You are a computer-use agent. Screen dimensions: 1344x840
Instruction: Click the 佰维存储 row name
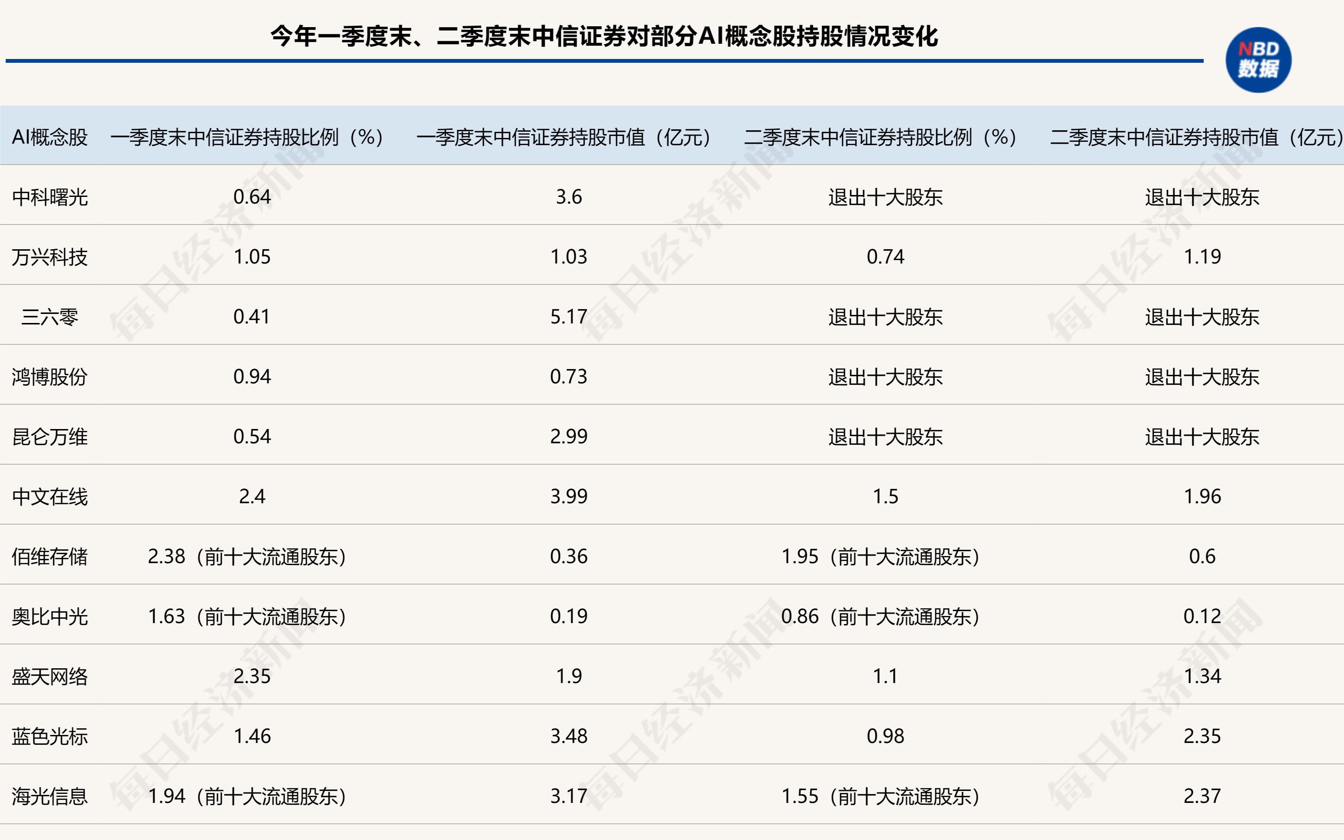pyautogui.click(x=50, y=557)
